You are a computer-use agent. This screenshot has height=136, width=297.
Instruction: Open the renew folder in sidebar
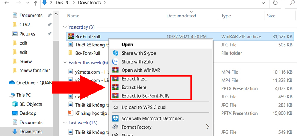click(x=25, y=61)
